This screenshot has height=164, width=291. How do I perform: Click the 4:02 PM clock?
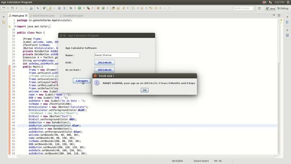click(x=279, y=2)
